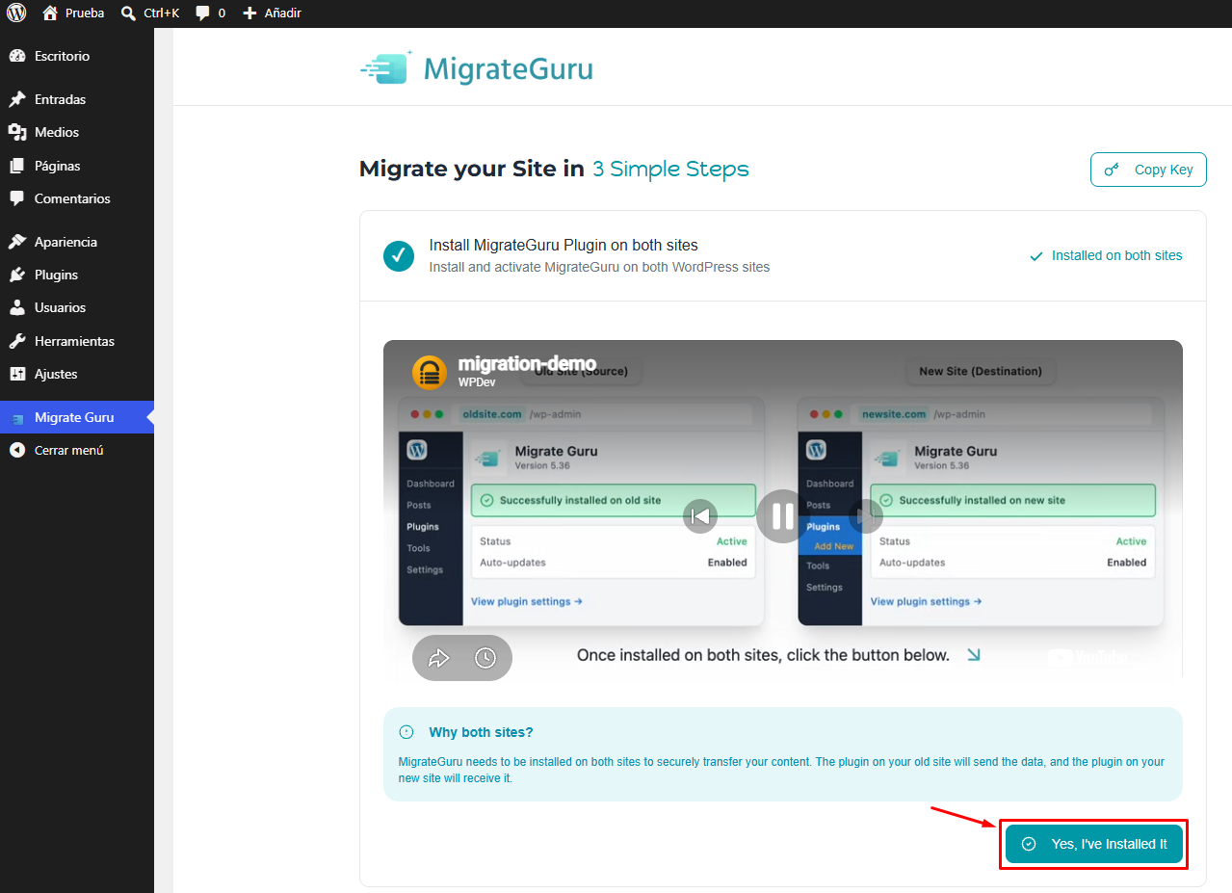Image resolution: width=1232 pixels, height=893 pixels.
Task: Select Migrate Guru menu item
Action: click(x=77, y=417)
